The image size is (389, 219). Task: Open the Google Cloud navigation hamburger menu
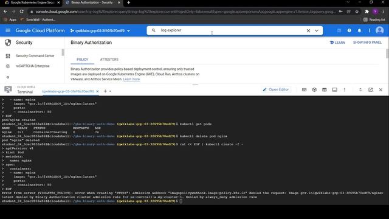[8, 30]
